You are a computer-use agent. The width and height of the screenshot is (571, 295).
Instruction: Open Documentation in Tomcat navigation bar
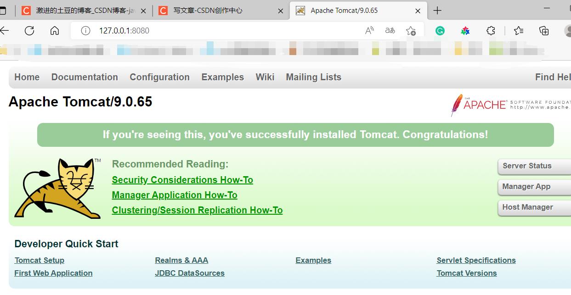pos(85,77)
